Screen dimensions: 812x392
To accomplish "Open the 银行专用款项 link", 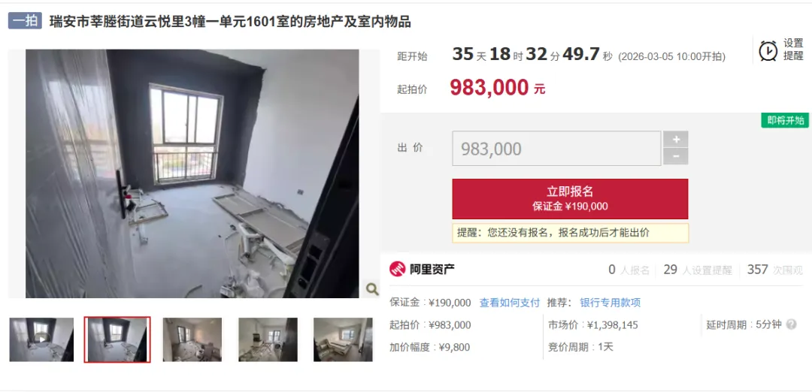I will coord(610,303).
